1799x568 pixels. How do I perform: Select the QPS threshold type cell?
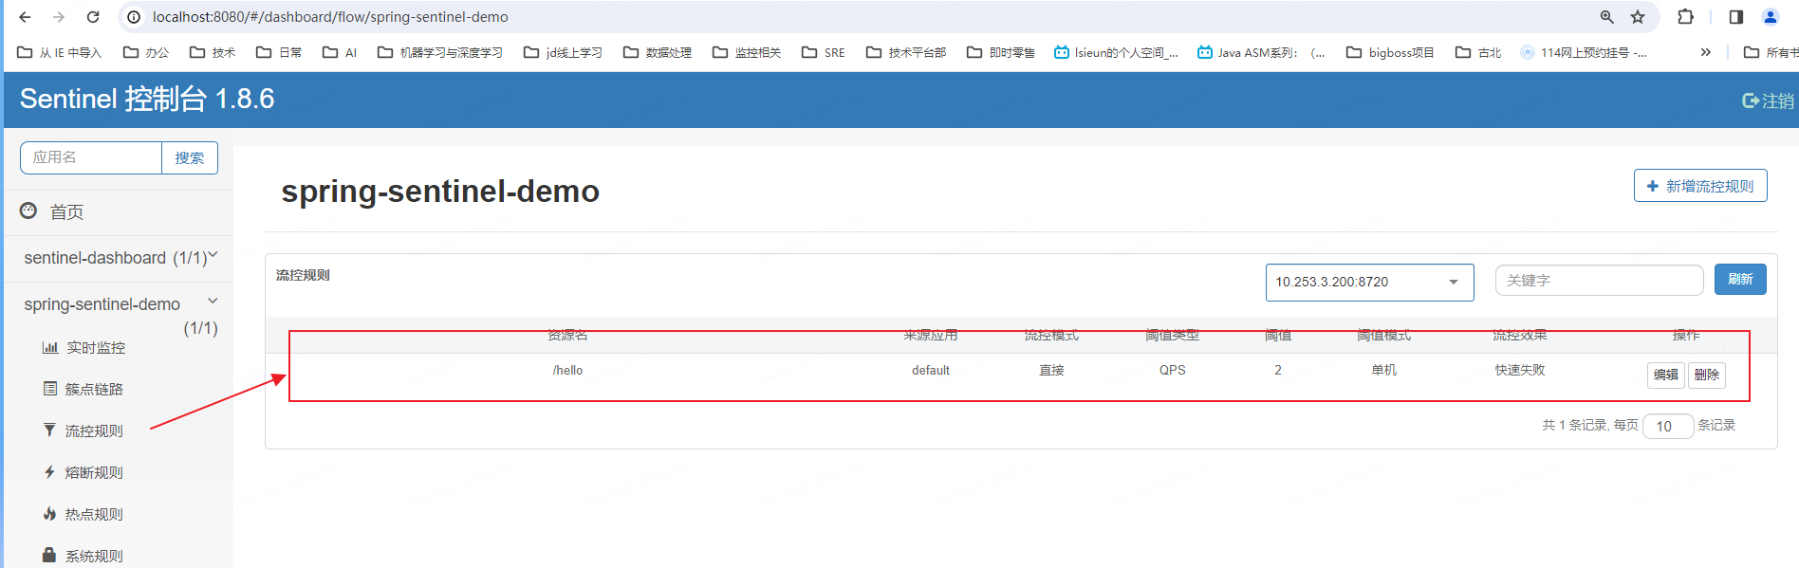(1172, 371)
